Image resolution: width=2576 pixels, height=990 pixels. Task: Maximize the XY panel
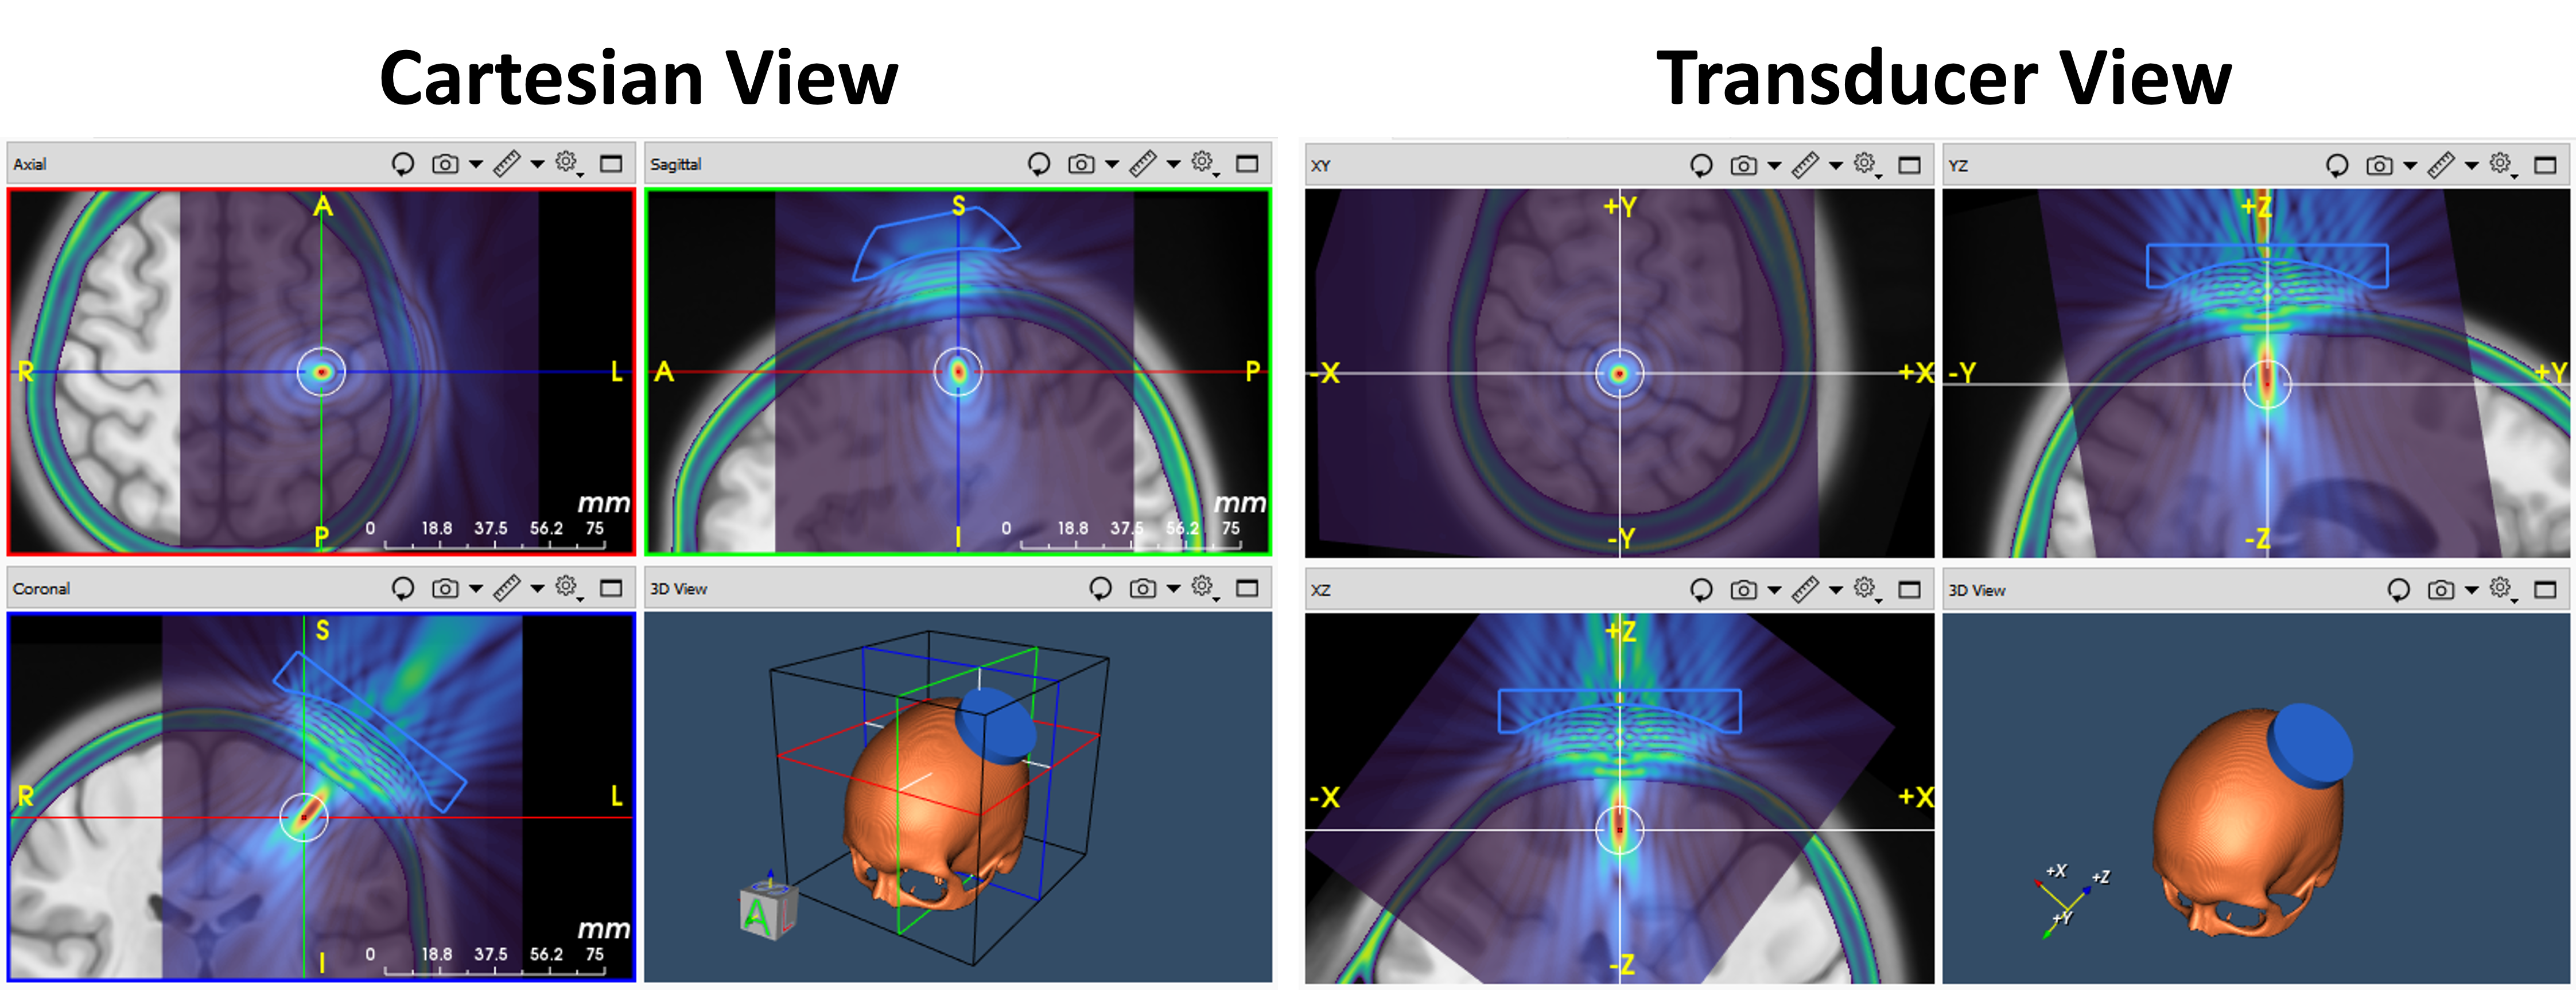point(1909,166)
